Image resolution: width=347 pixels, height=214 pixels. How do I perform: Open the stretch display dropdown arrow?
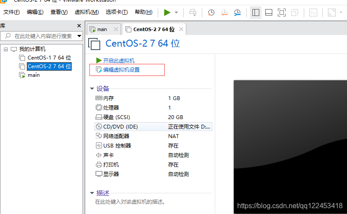(341, 13)
